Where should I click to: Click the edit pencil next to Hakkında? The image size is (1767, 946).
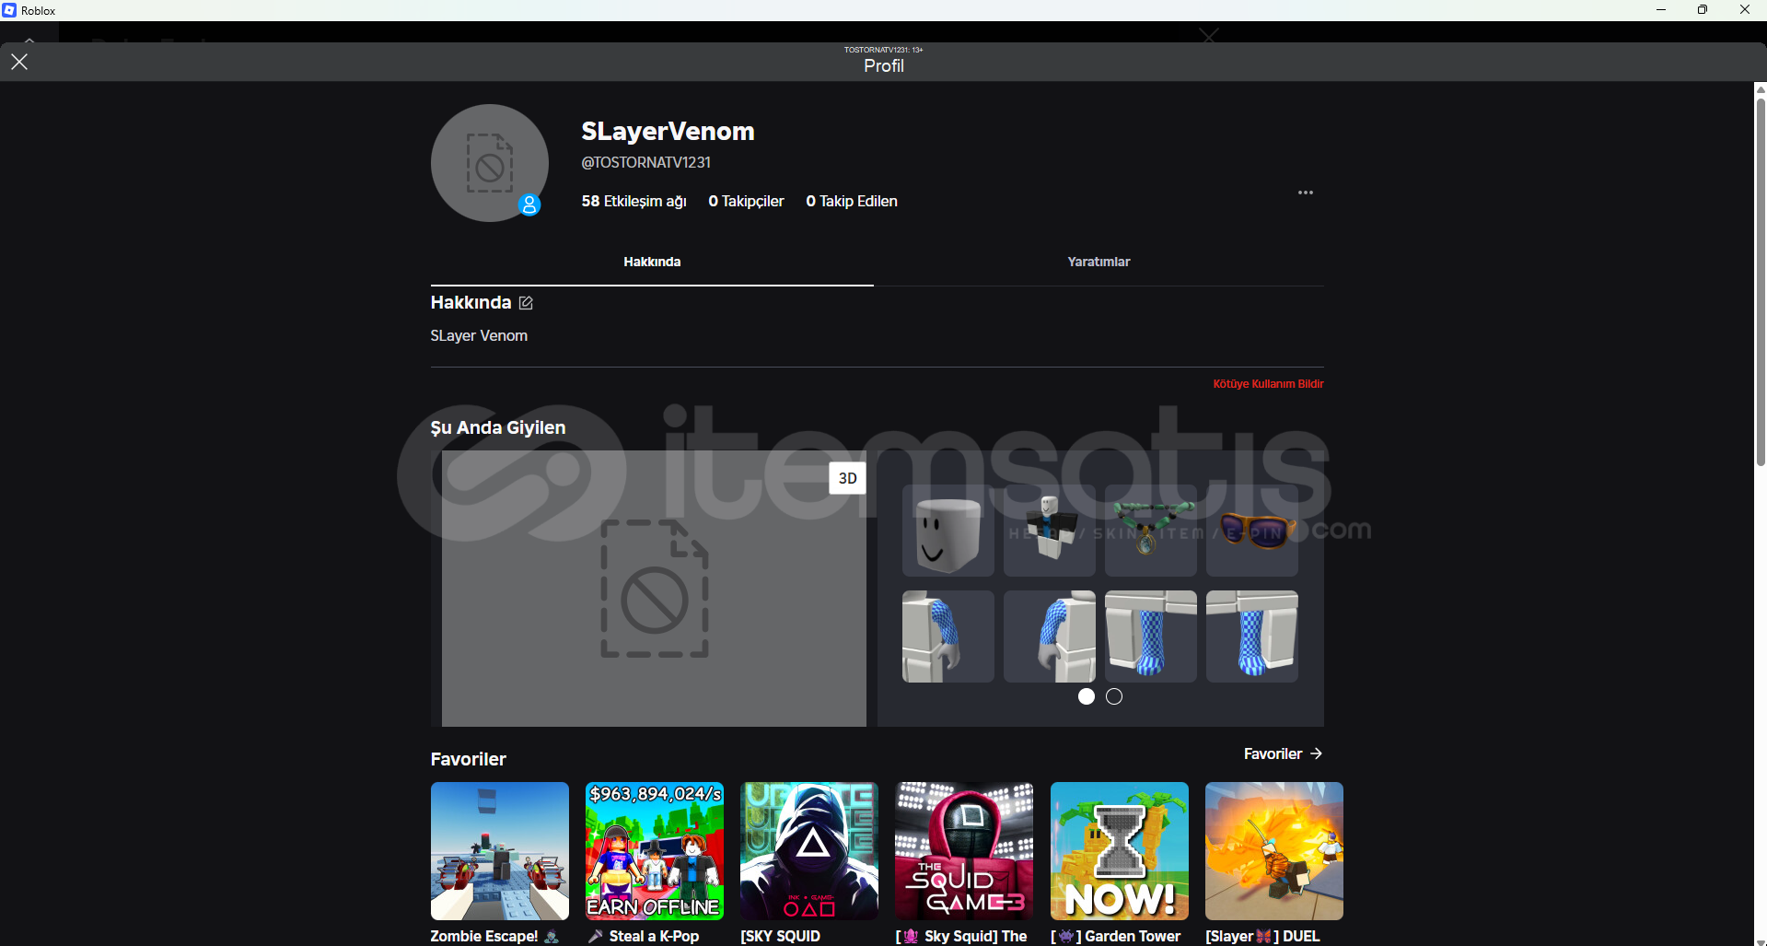[526, 303]
